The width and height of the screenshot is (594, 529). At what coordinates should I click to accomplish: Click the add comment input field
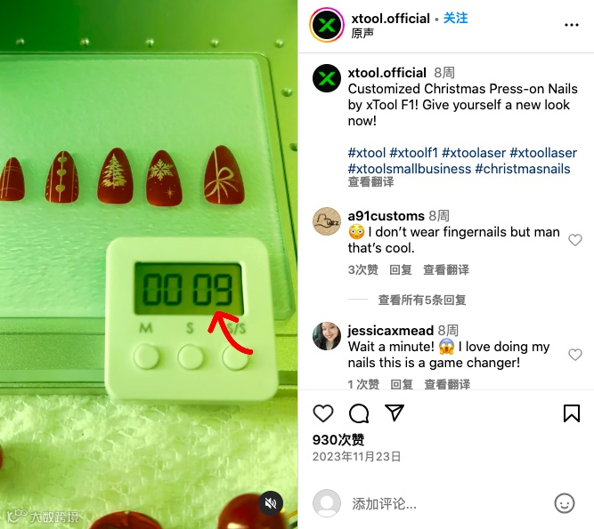tap(447, 504)
